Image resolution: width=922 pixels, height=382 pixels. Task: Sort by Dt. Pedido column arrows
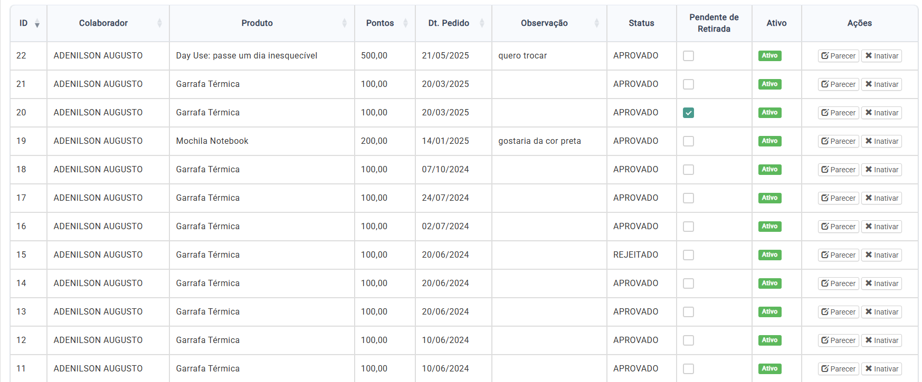(x=482, y=23)
